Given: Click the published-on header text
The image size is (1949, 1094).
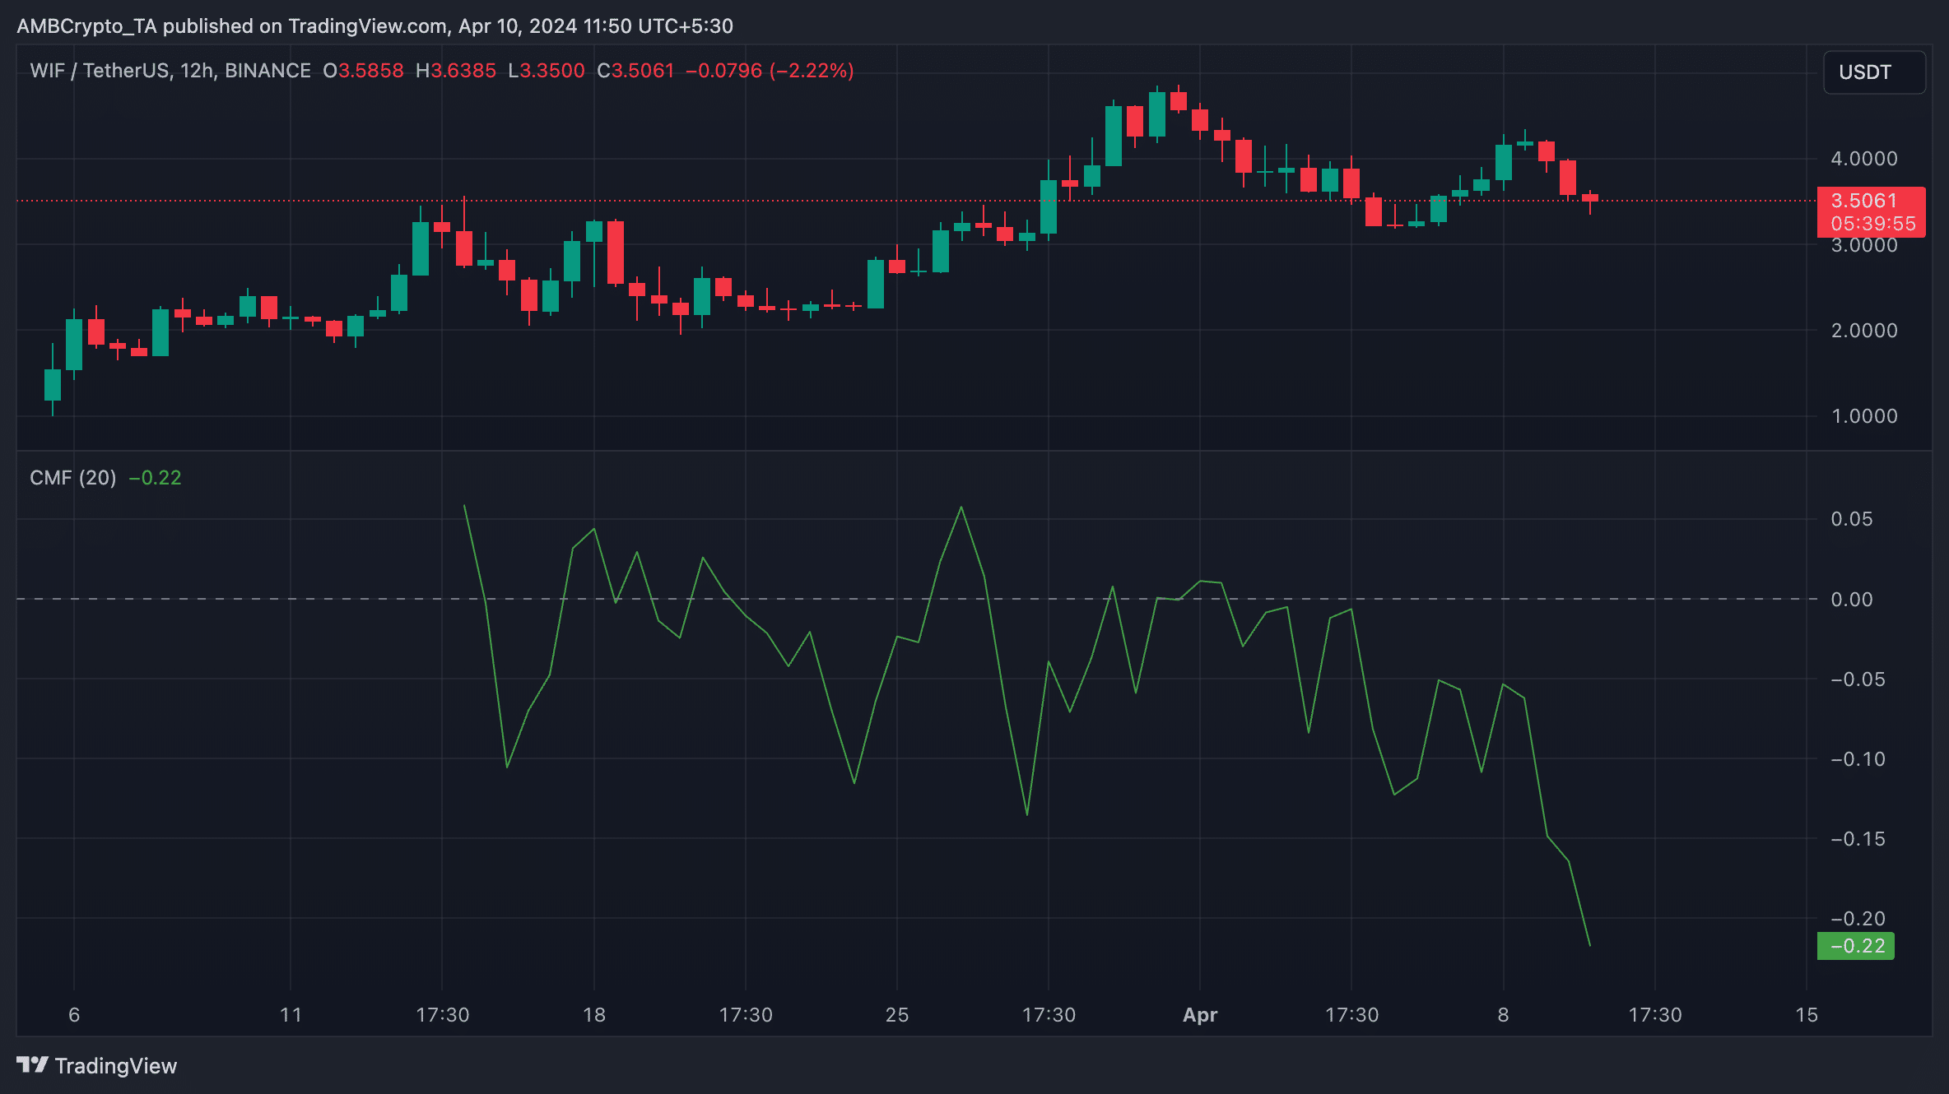Looking at the screenshot, I should tap(375, 26).
